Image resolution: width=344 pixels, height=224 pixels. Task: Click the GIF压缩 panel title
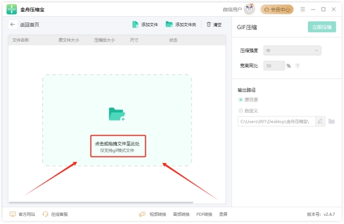point(247,27)
